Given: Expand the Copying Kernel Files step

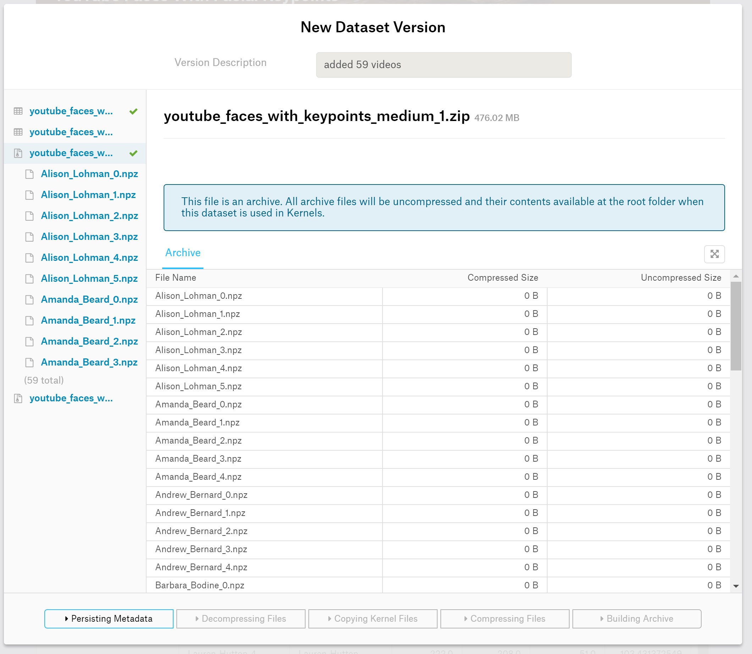Looking at the screenshot, I should [x=373, y=619].
